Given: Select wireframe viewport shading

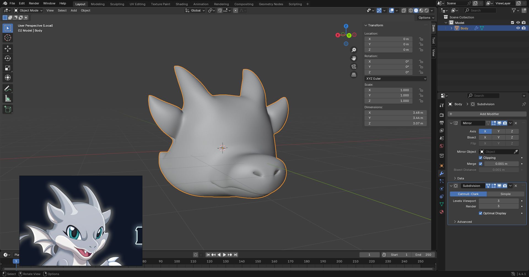Looking at the screenshot, I should tap(411, 10).
